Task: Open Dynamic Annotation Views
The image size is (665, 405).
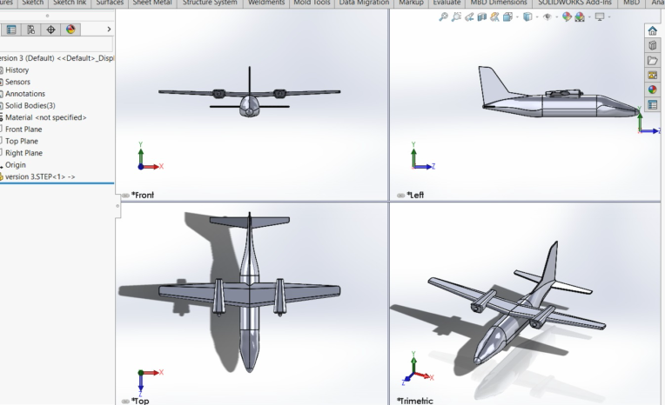Action: click(x=494, y=17)
